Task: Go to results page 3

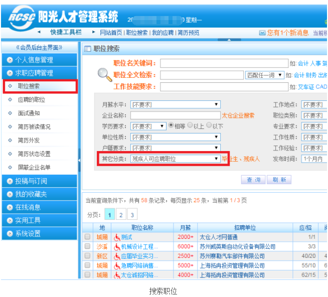Action: pos(132,214)
